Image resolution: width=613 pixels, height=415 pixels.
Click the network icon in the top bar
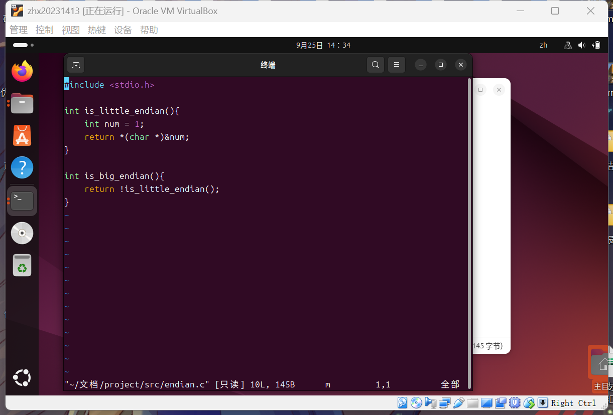pyautogui.click(x=568, y=45)
